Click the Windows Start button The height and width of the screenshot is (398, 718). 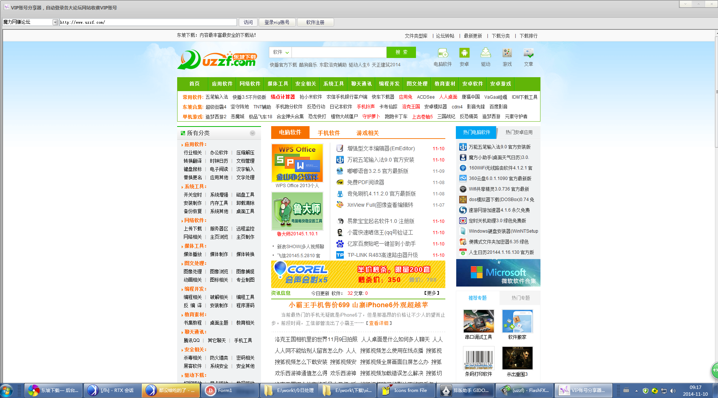pyautogui.click(x=7, y=390)
